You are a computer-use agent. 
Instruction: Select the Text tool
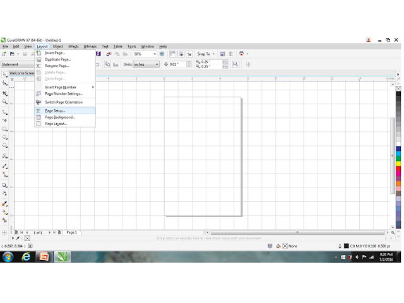4,156
